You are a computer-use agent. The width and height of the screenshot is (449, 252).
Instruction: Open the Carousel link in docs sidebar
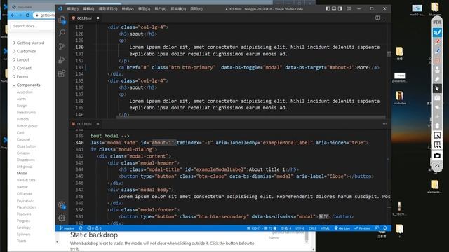click(23, 139)
